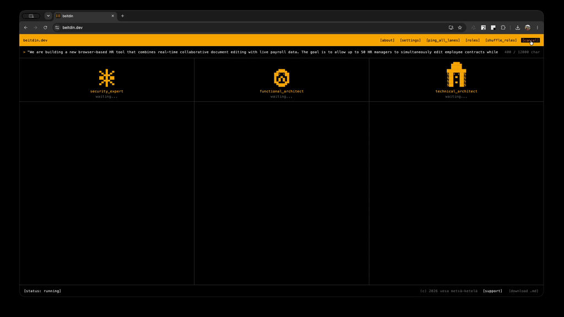
Task: Click "waiting..." under technical_architect
Action: (x=456, y=97)
